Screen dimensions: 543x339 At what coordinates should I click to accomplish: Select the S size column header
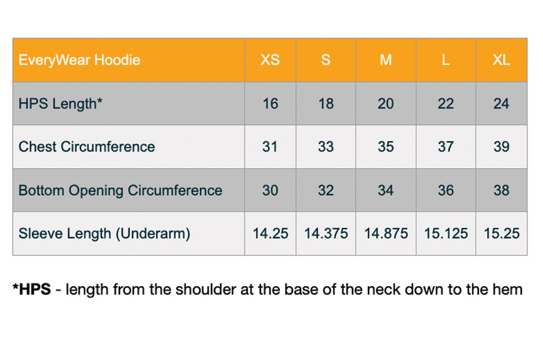326,60
